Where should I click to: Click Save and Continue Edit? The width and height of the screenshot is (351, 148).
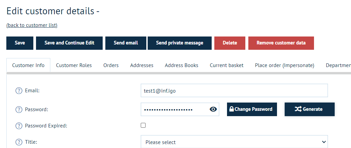[x=69, y=43]
